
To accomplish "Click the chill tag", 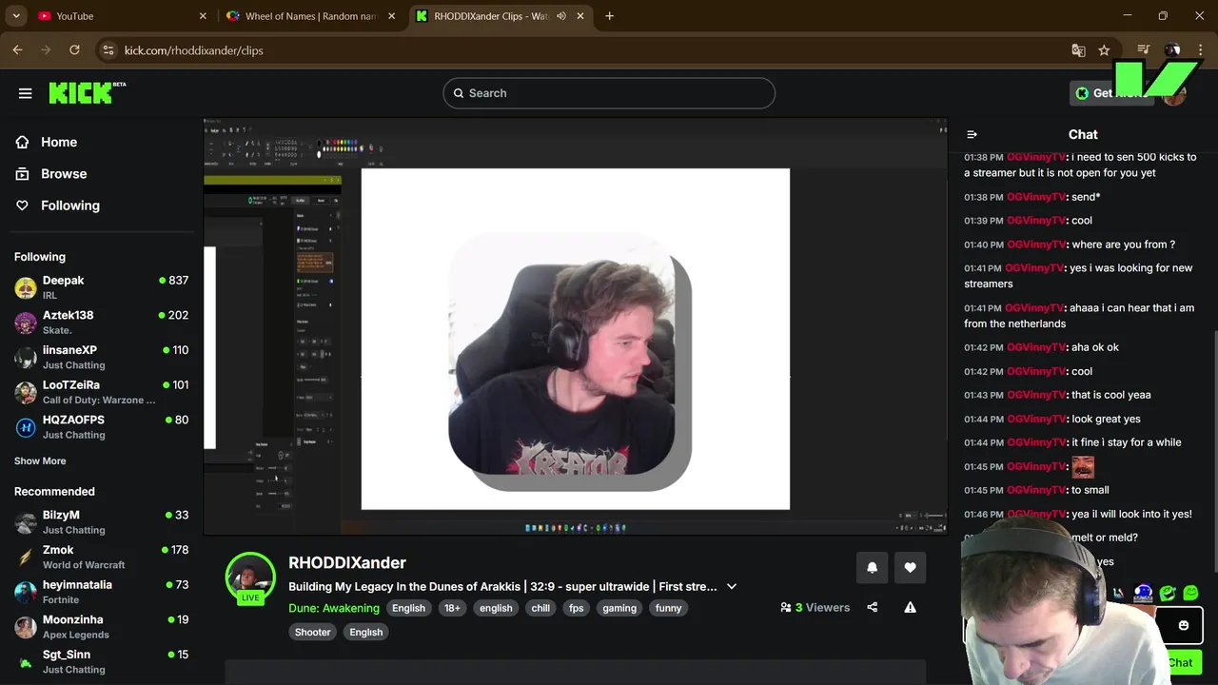I will click(x=540, y=608).
